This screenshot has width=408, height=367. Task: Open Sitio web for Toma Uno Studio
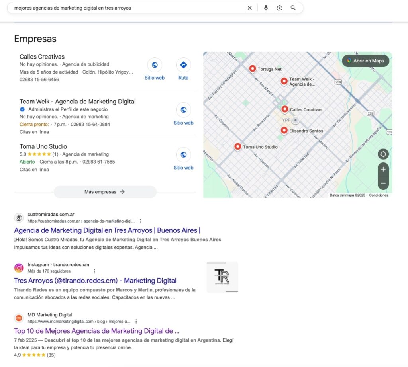(x=183, y=155)
